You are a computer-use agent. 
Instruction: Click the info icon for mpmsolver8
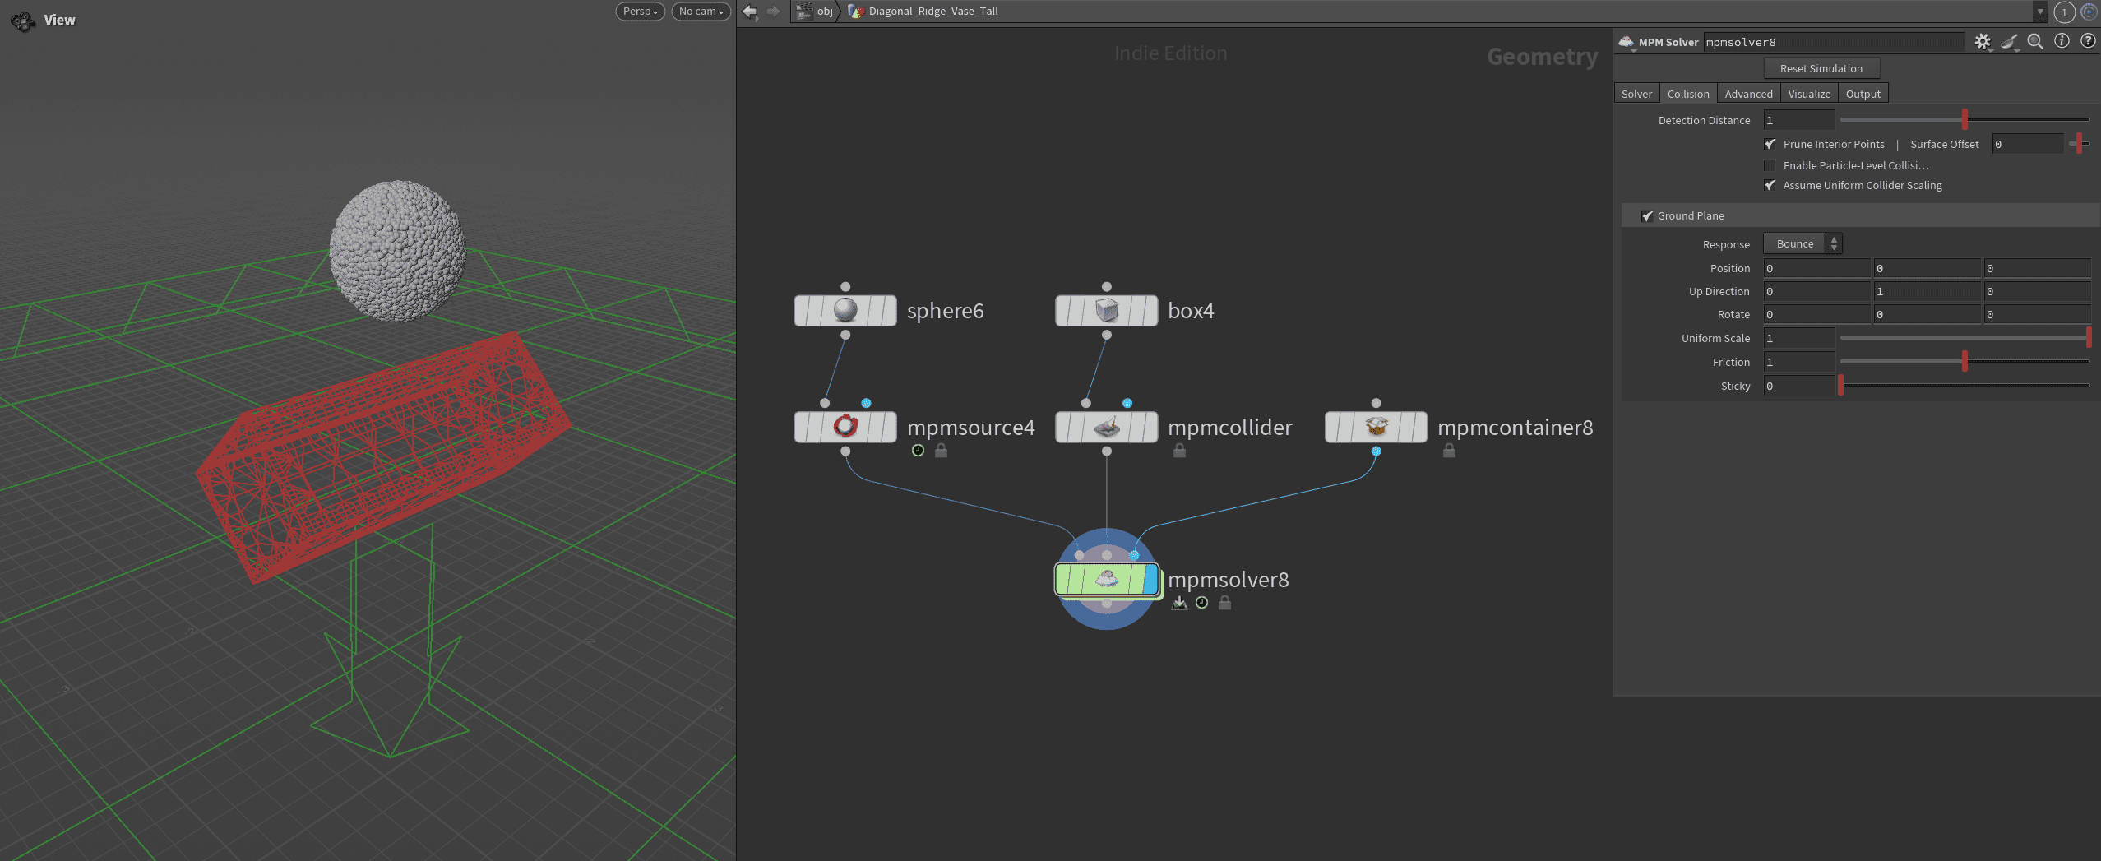(2062, 42)
